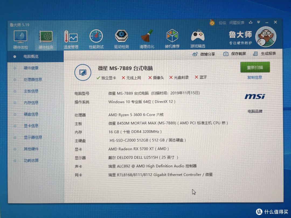Open 清理优化 cleanup broom tool

tap(147, 39)
